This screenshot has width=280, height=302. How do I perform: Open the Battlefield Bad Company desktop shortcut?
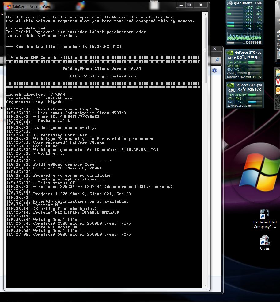click(264, 215)
